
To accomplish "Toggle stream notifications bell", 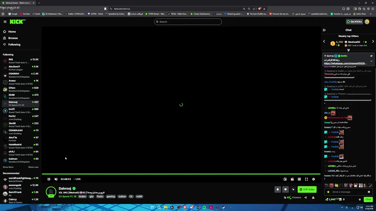I will coord(278,189).
